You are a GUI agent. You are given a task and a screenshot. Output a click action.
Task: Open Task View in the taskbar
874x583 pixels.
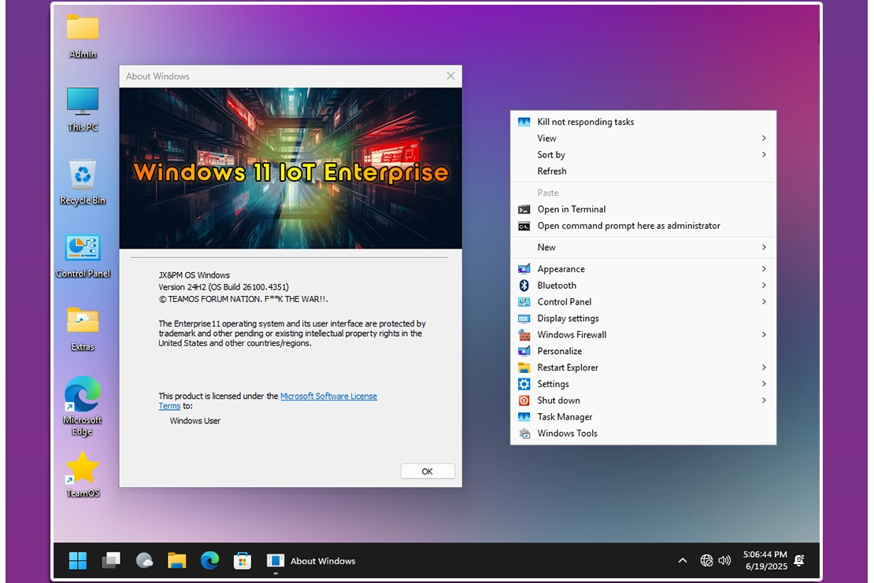pyautogui.click(x=111, y=560)
